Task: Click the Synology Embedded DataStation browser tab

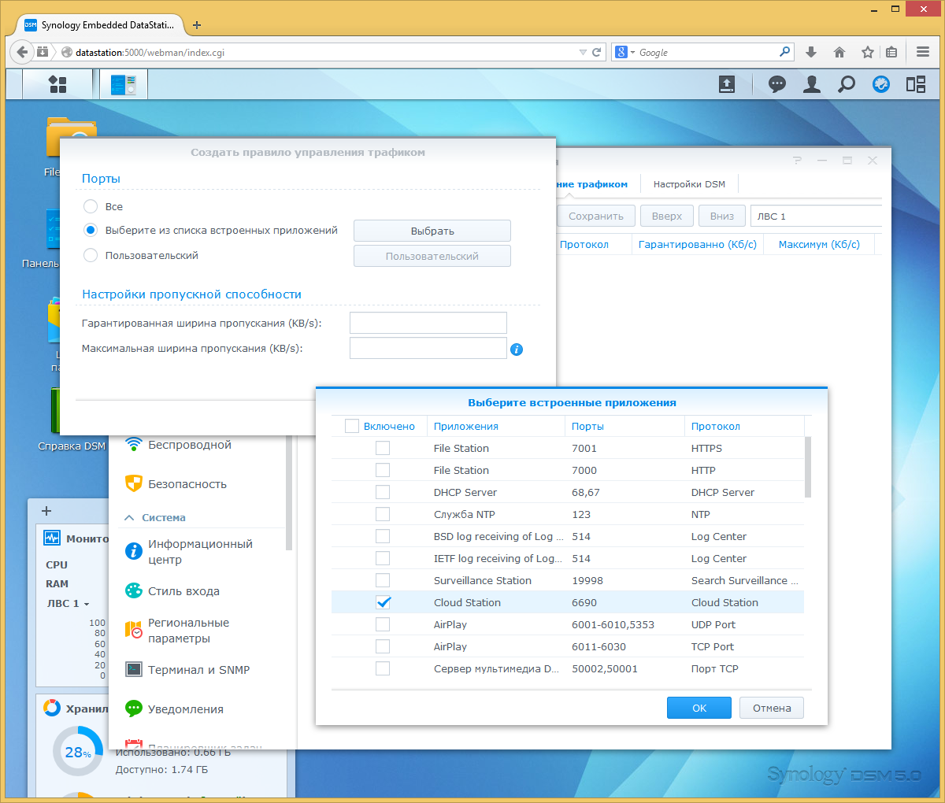Action: (99, 25)
